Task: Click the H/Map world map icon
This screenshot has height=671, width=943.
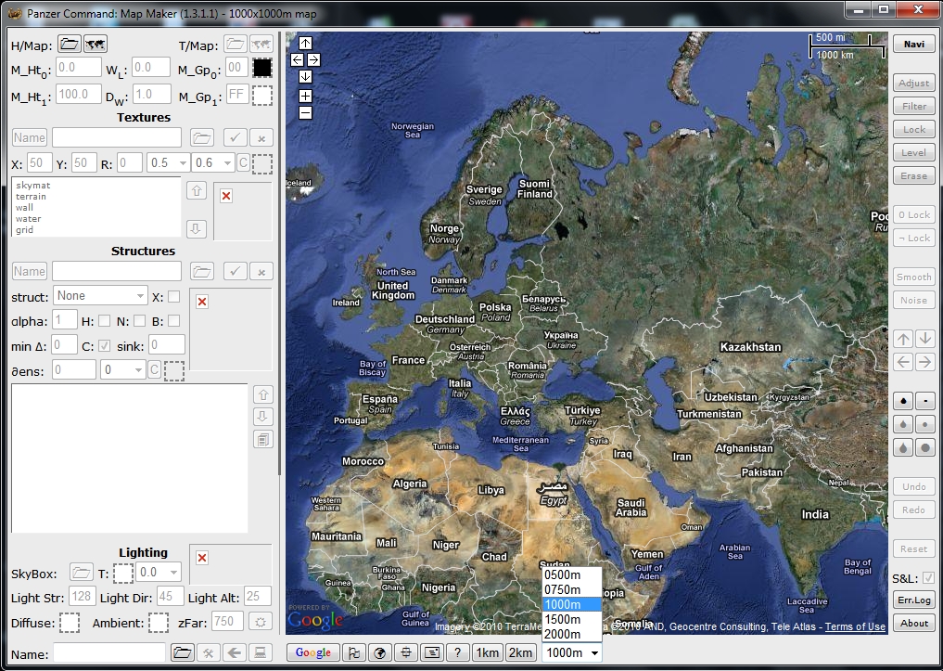Action: pyautogui.click(x=95, y=44)
